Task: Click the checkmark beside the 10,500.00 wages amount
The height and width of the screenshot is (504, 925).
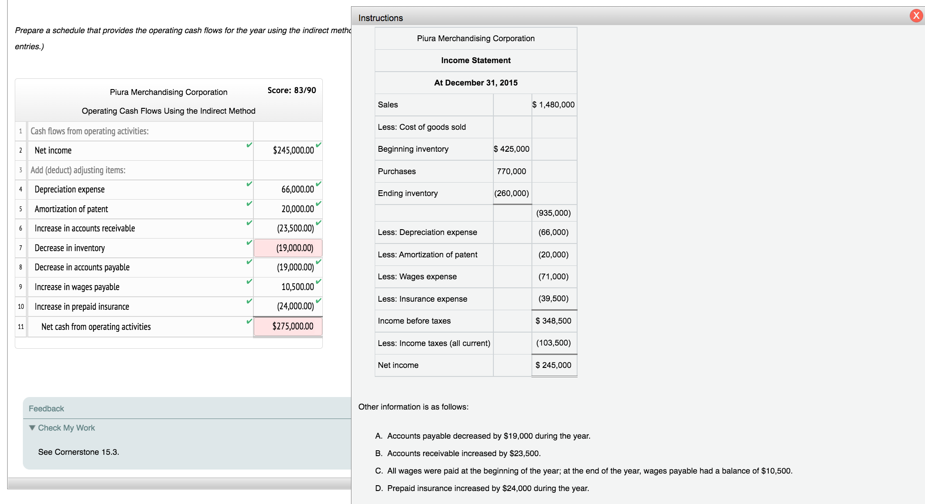Action: pyautogui.click(x=318, y=282)
